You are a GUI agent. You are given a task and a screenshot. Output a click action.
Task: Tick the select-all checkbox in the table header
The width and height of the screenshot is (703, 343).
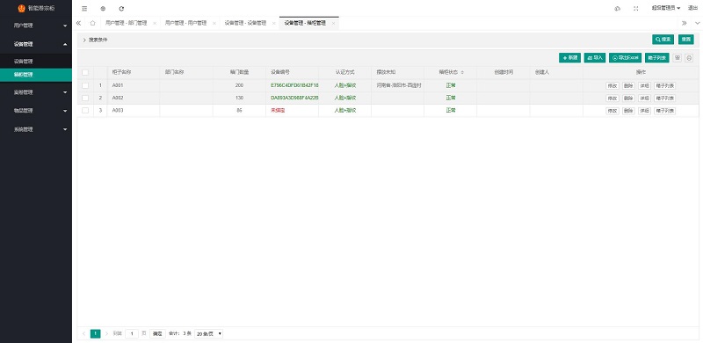pos(85,72)
